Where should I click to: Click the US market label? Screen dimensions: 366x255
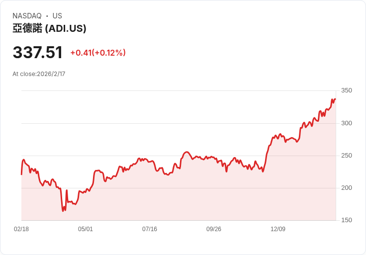point(57,16)
